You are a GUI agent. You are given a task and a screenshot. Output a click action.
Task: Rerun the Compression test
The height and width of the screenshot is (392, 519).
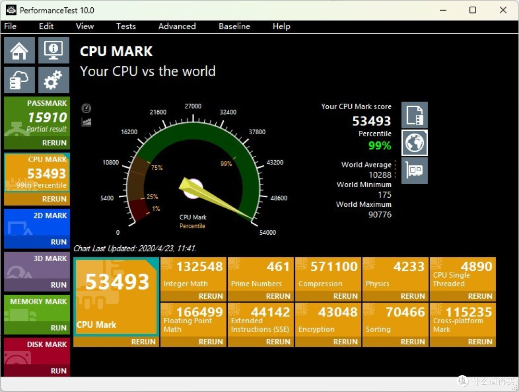tap(345, 296)
